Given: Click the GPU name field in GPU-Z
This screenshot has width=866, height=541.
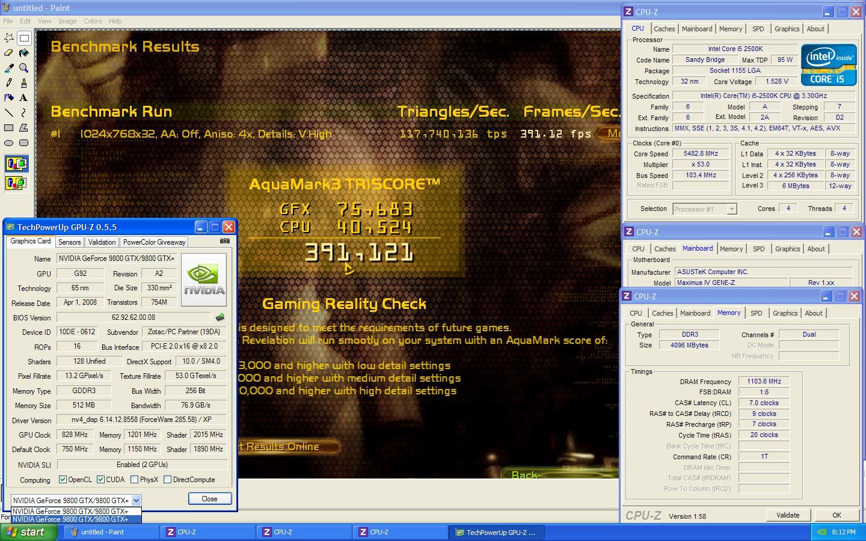Looking at the screenshot, I should click(x=117, y=258).
